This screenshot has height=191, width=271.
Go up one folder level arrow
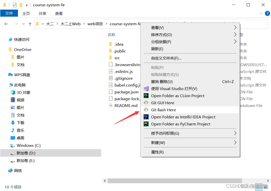[30, 24]
